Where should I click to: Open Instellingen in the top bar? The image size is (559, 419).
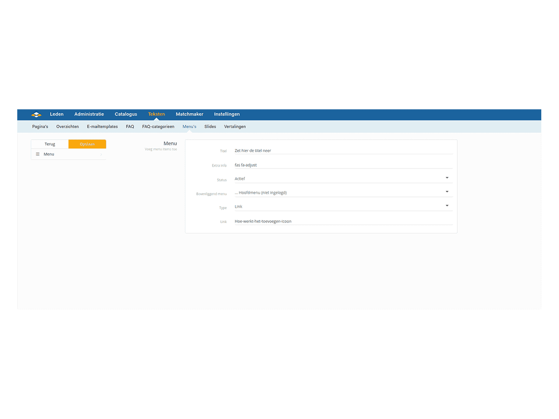click(x=227, y=115)
